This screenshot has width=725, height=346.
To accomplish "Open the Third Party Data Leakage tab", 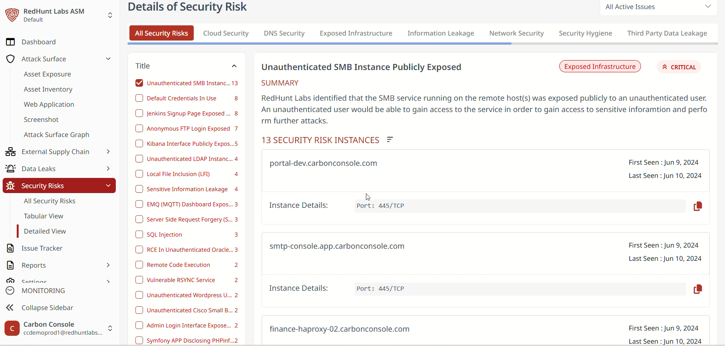I will pyautogui.click(x=667, y=33).
